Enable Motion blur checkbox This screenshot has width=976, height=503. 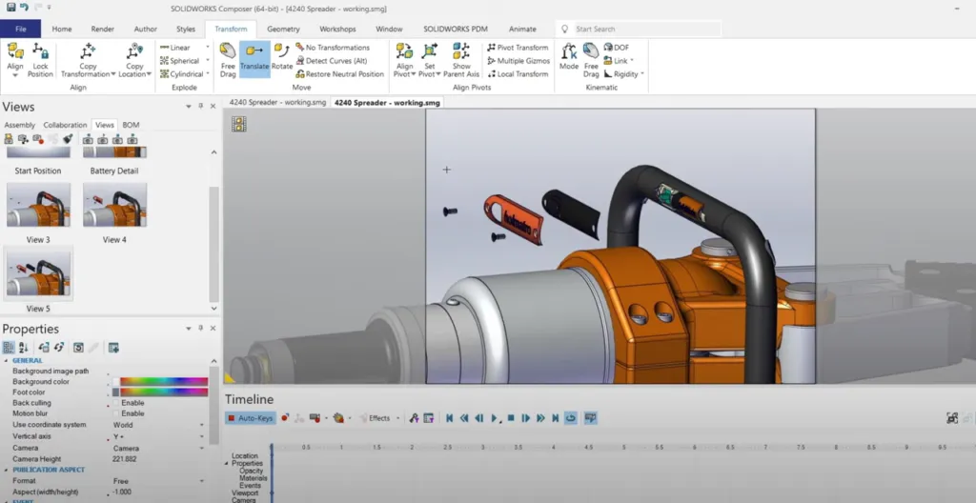(116, 413)
